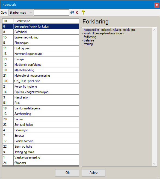160x179 pixels.
Task: Confirm selection with the Ok button
Action: click(67, 173)
